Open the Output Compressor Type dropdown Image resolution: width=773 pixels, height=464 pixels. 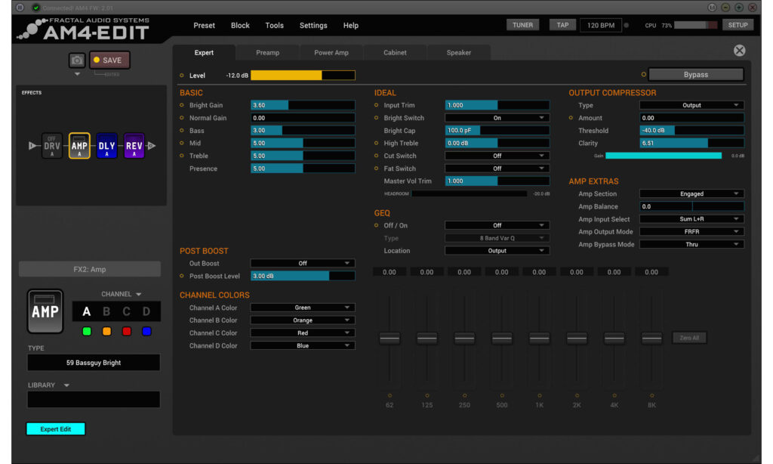point(691,105)
